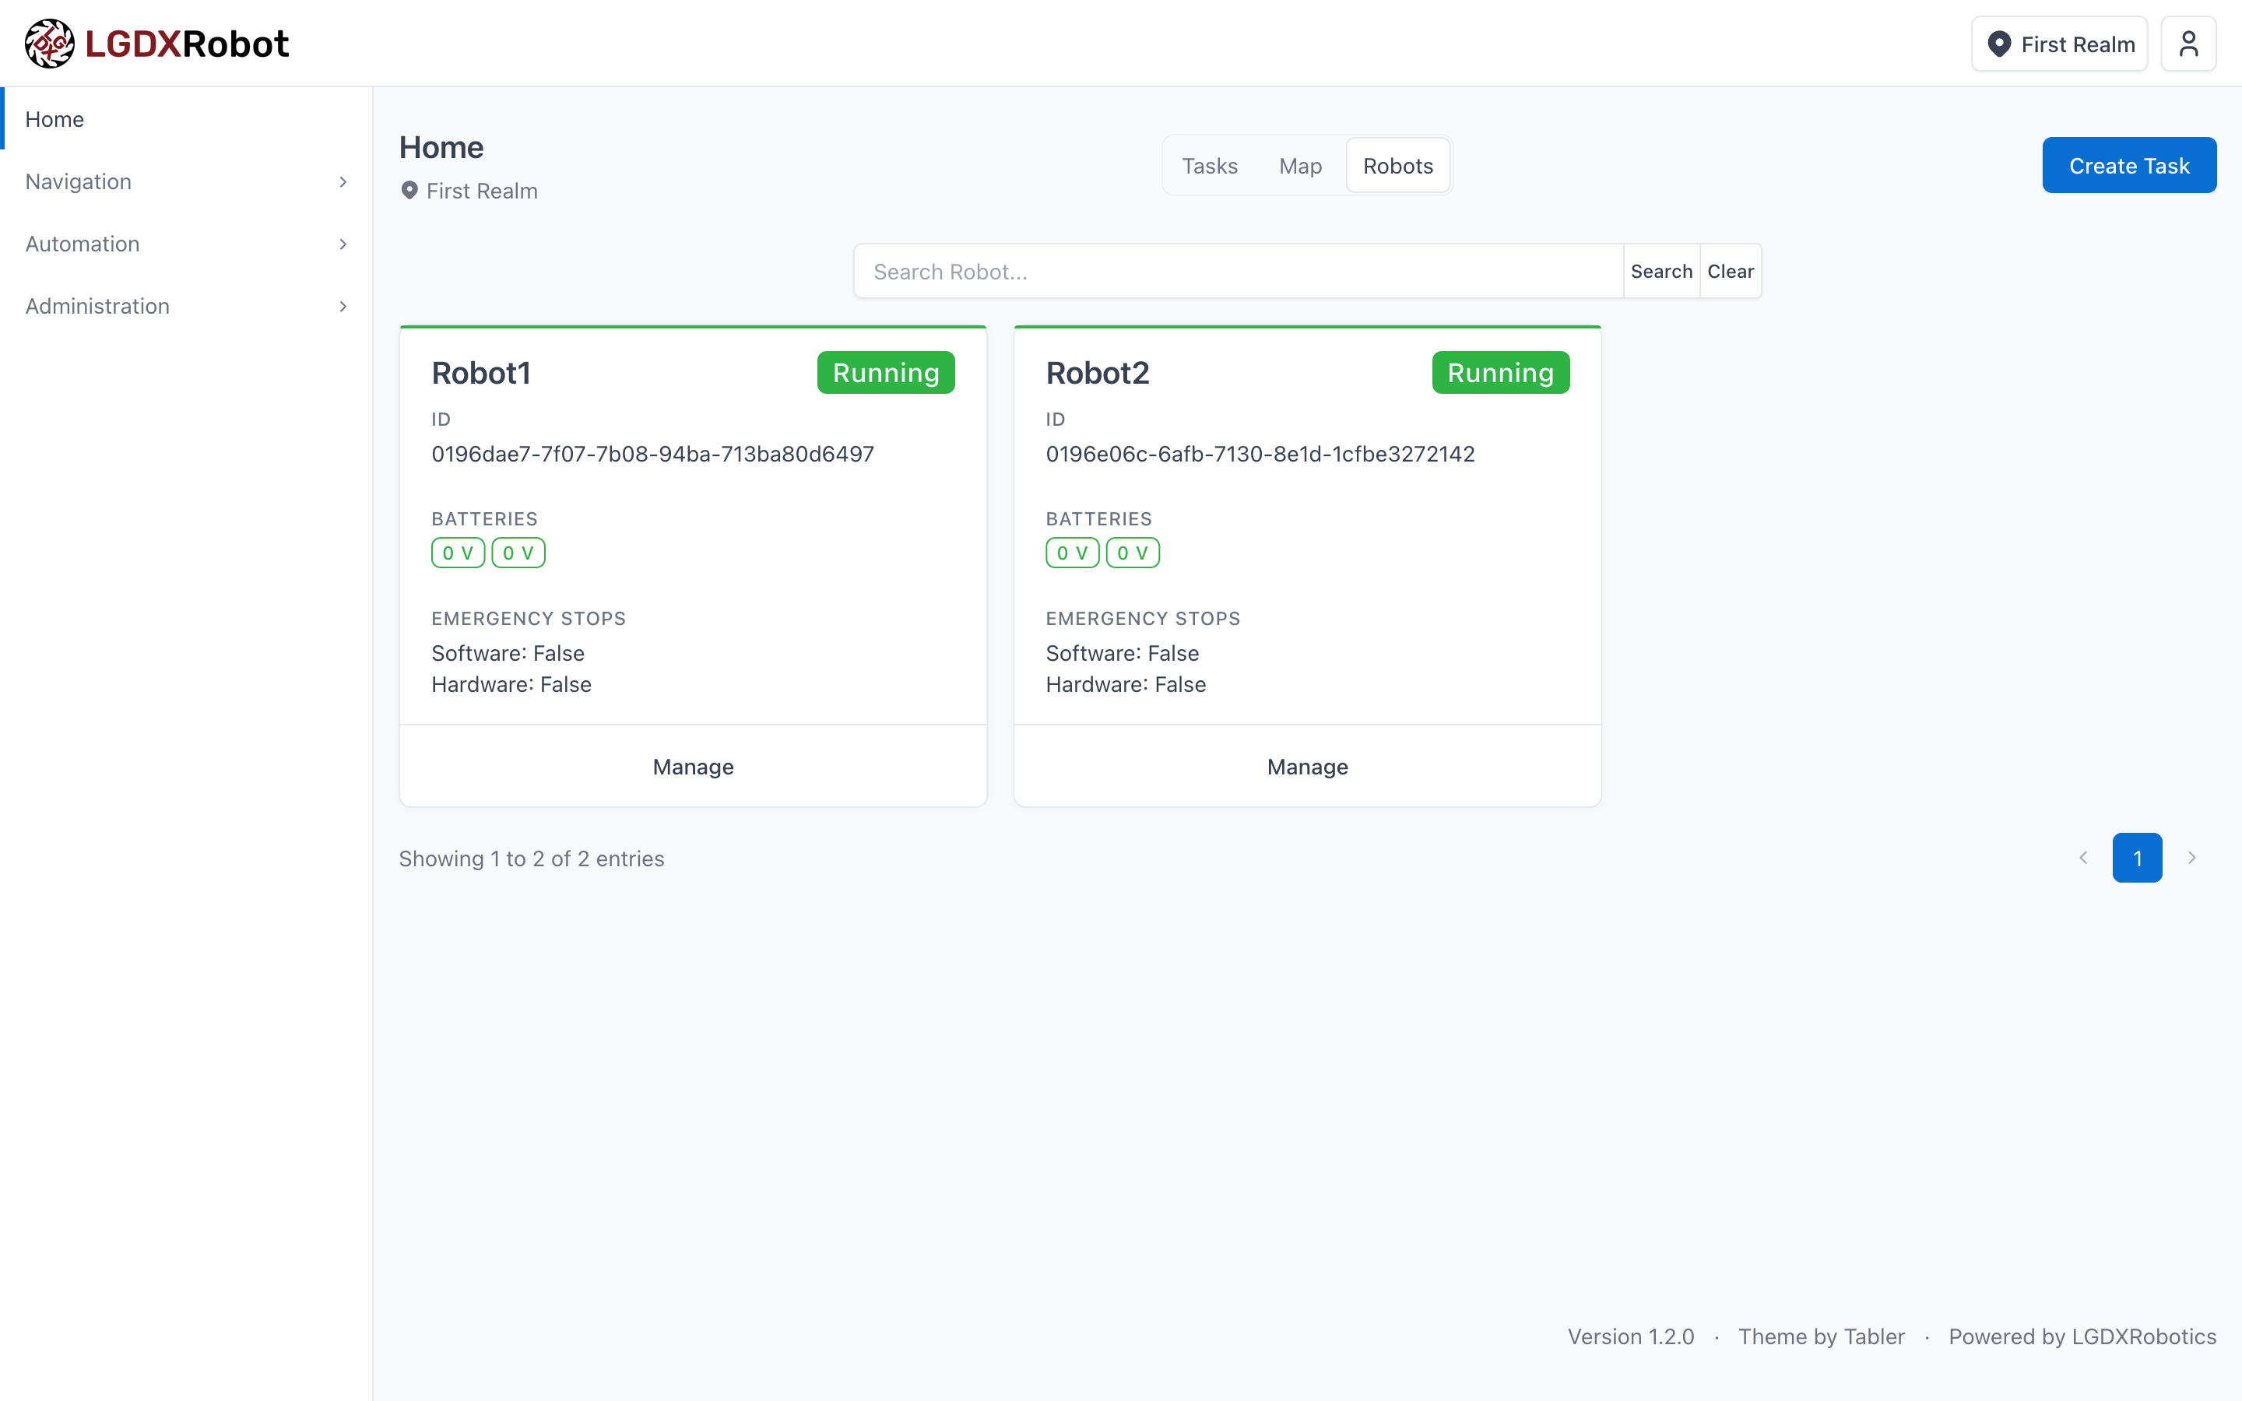Screen dimensions: 2242x1401
Task: Click the Search Robot input field
Action: 1238,272
